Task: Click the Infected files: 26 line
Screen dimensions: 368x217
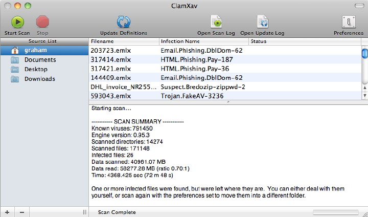Action: [112, 155]
